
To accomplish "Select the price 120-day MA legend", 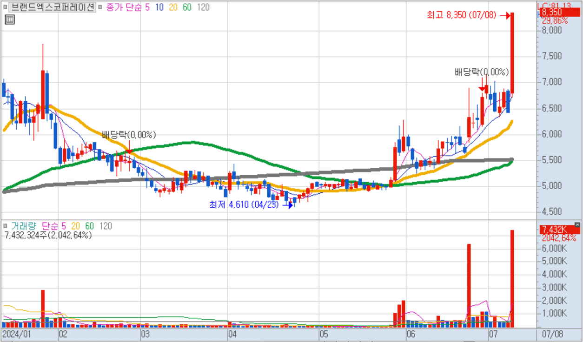I will tap(203, 7).
